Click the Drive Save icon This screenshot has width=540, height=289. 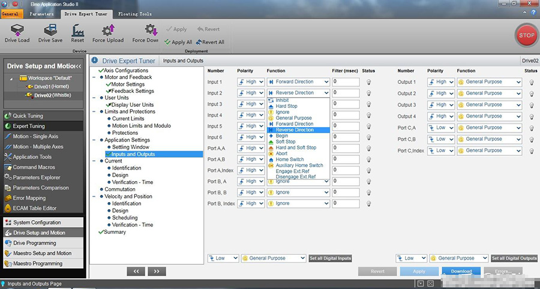click(x=50, y=30)
